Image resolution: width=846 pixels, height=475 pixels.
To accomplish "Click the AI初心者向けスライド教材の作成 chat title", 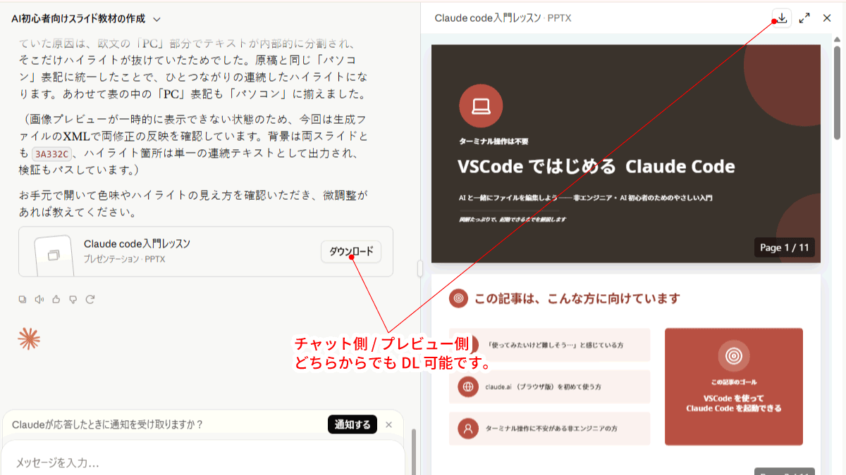I will 78,20.
